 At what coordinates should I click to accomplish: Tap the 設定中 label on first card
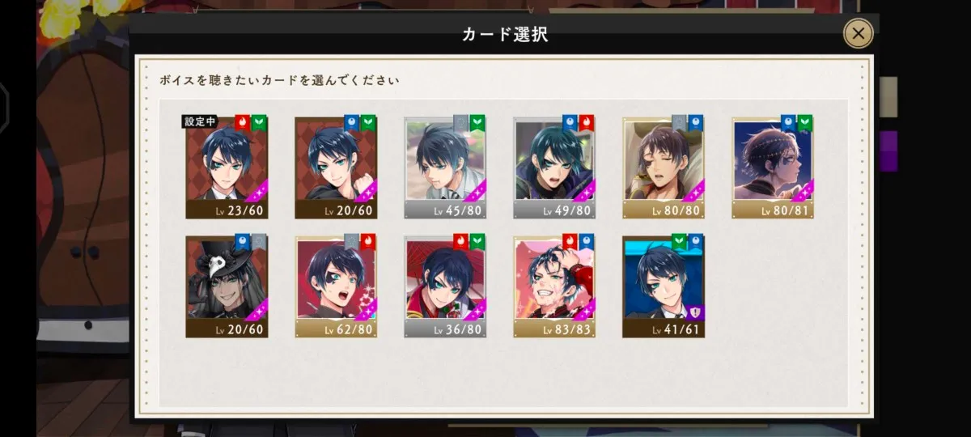[200, 122]
